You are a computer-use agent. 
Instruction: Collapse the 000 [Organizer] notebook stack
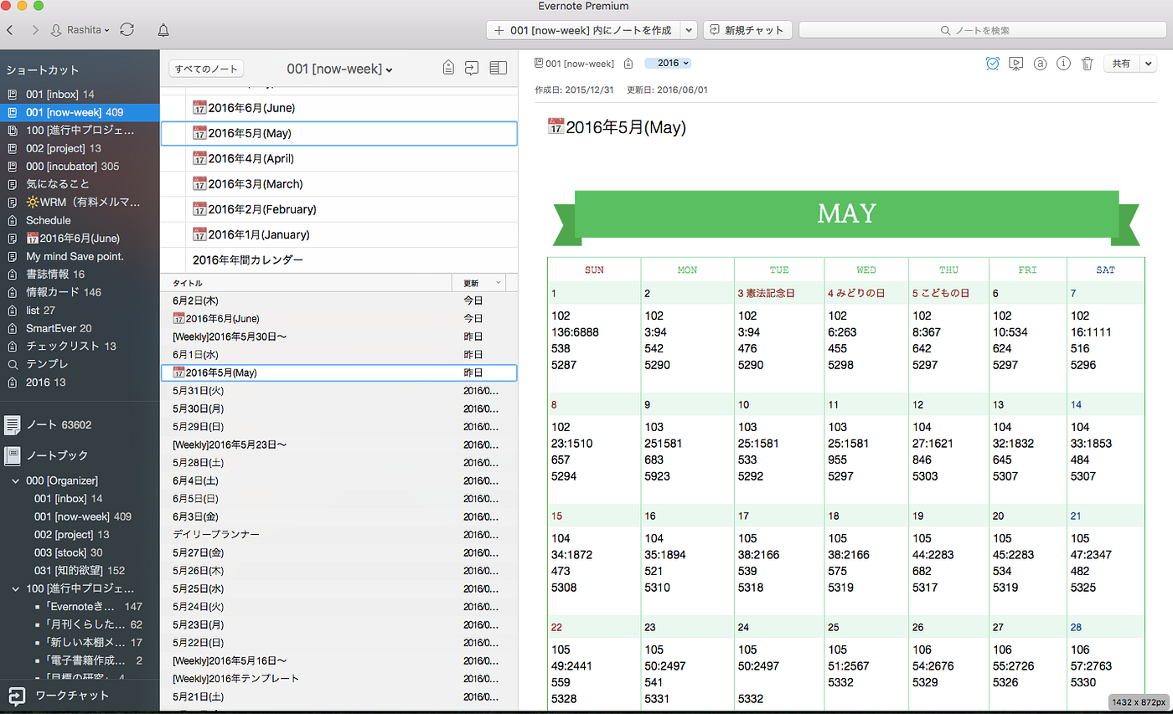click(16, 480)
